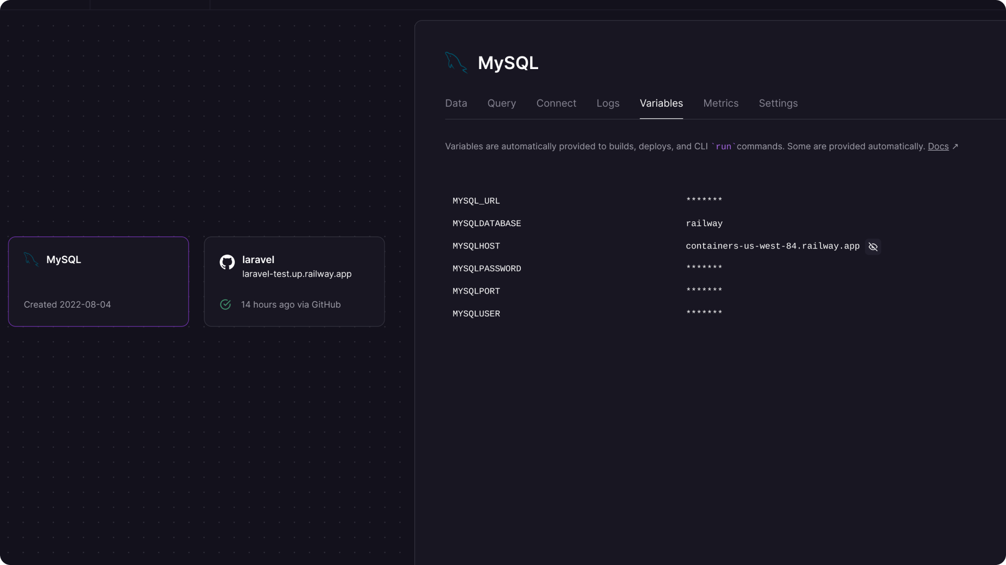The height and width of the screenshot is (565, 1006).
Task: Click the MYSQLUSER variable name
Action: tap(476, 313)
